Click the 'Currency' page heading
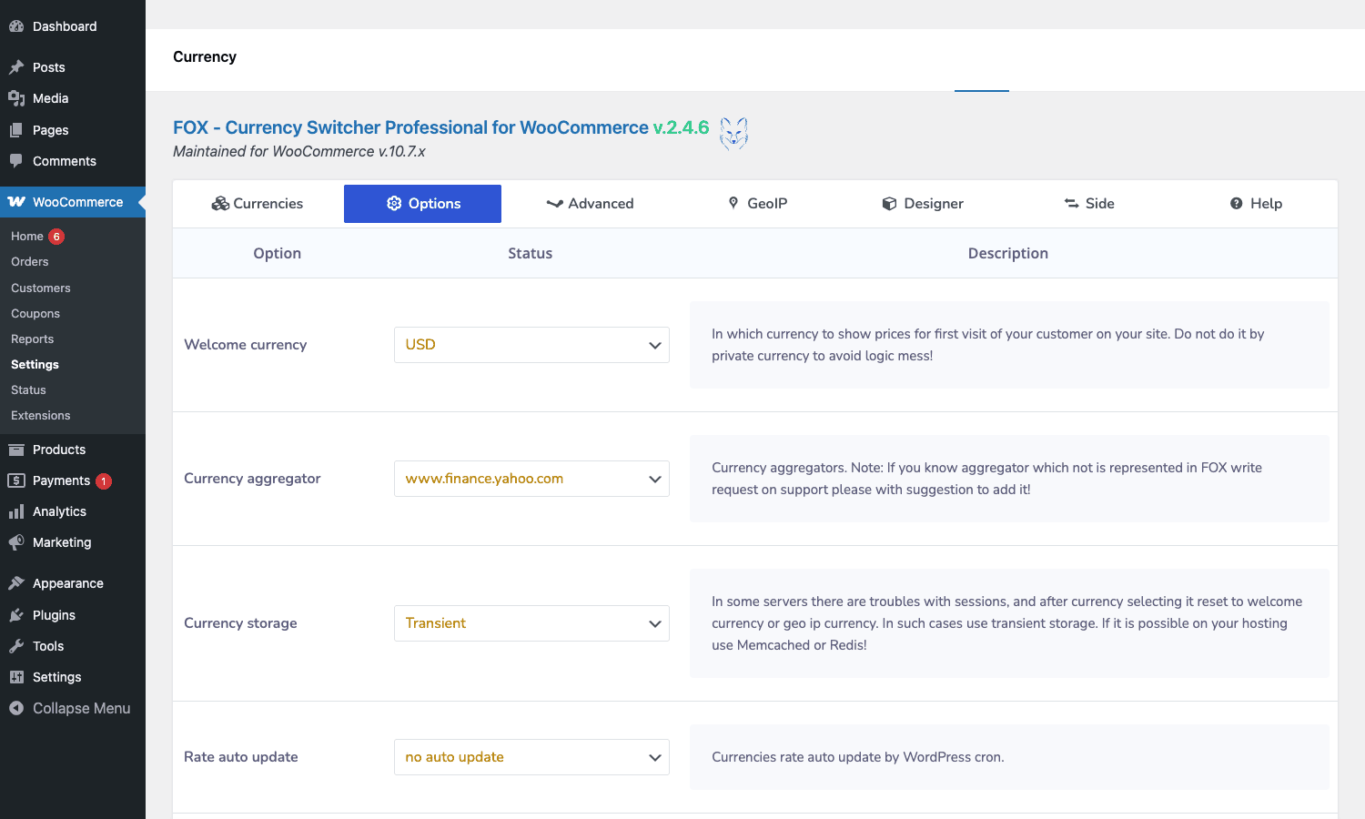 pos(205,56)
